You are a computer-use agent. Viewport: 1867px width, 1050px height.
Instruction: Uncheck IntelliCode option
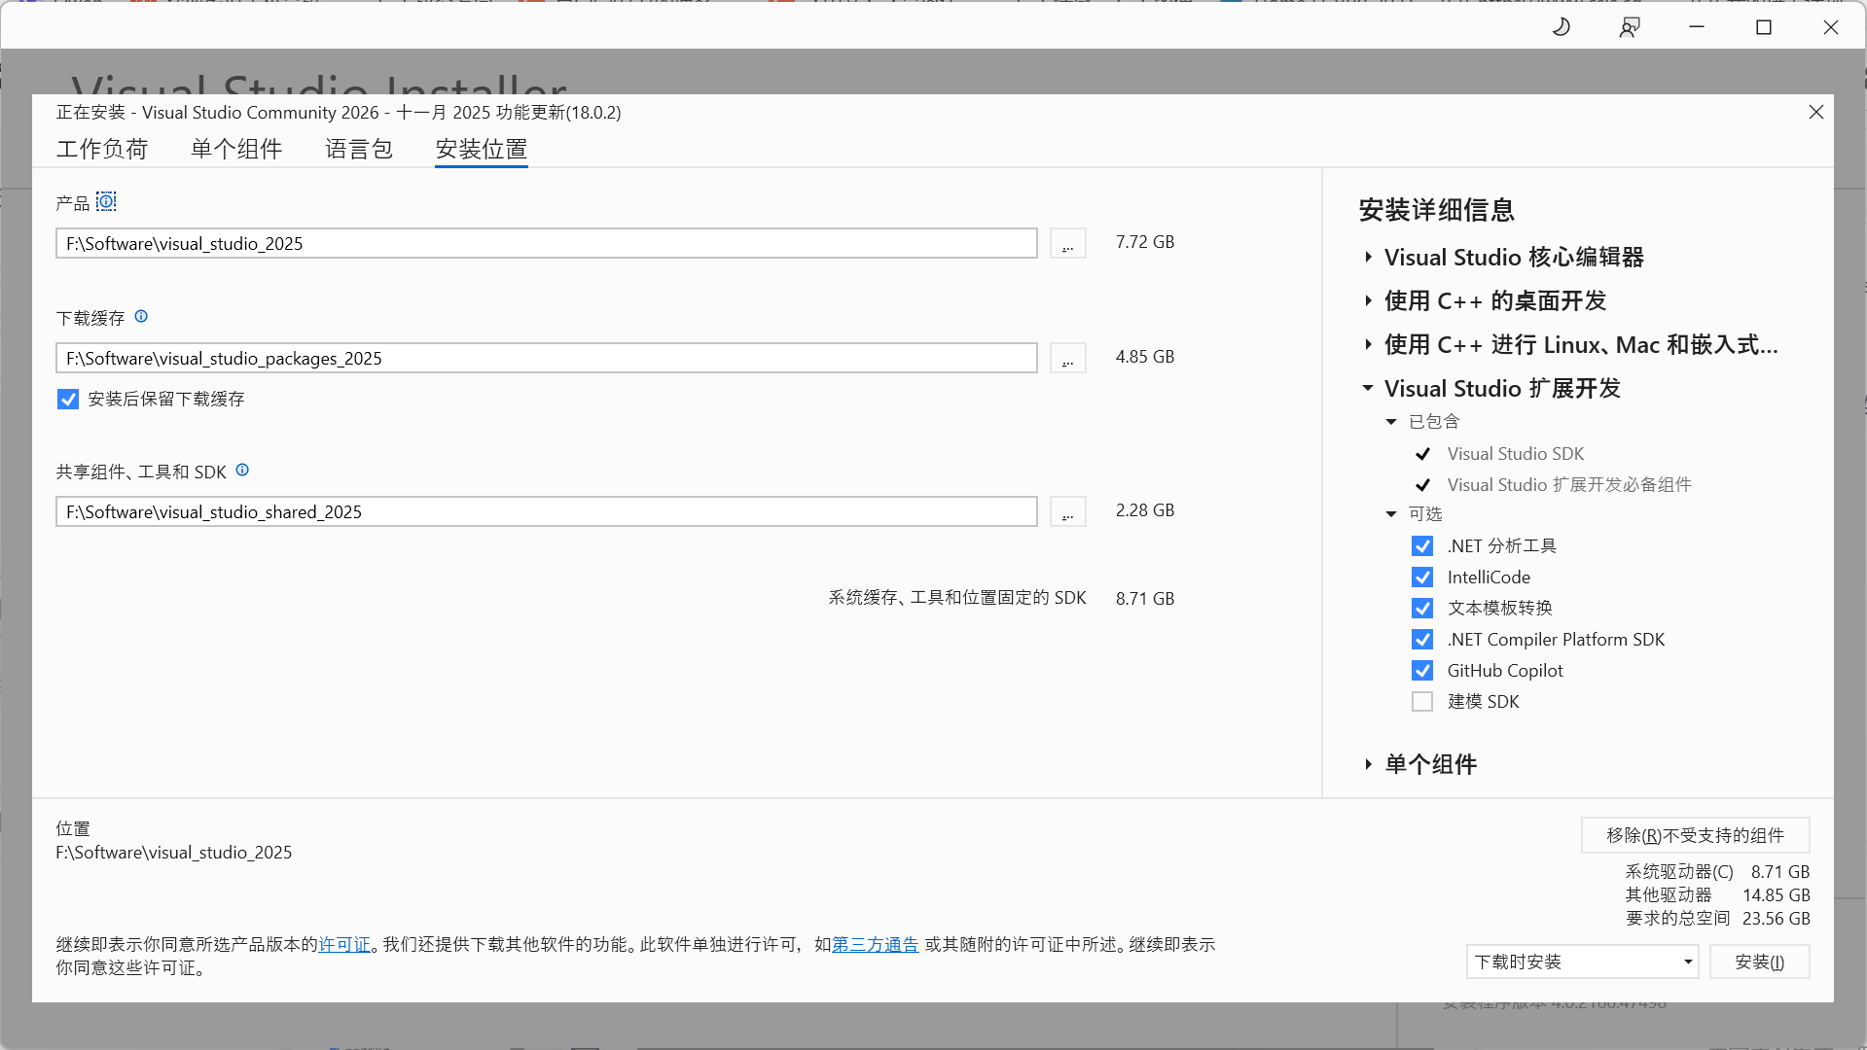1422,577
